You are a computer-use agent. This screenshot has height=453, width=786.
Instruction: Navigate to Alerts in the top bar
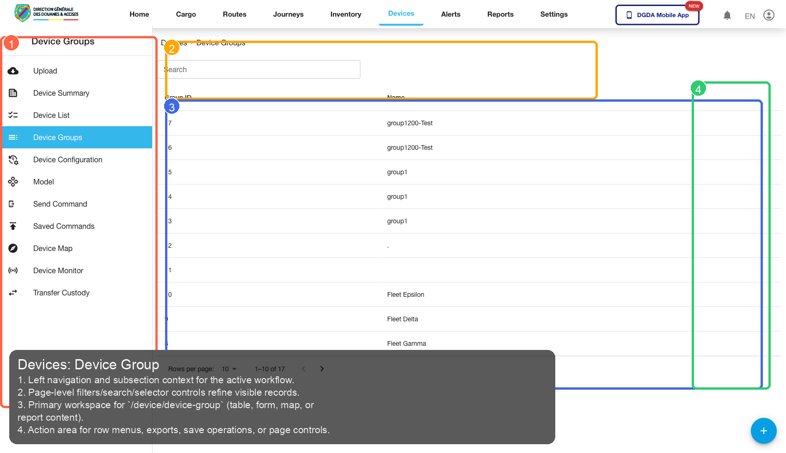coord(450,14)
